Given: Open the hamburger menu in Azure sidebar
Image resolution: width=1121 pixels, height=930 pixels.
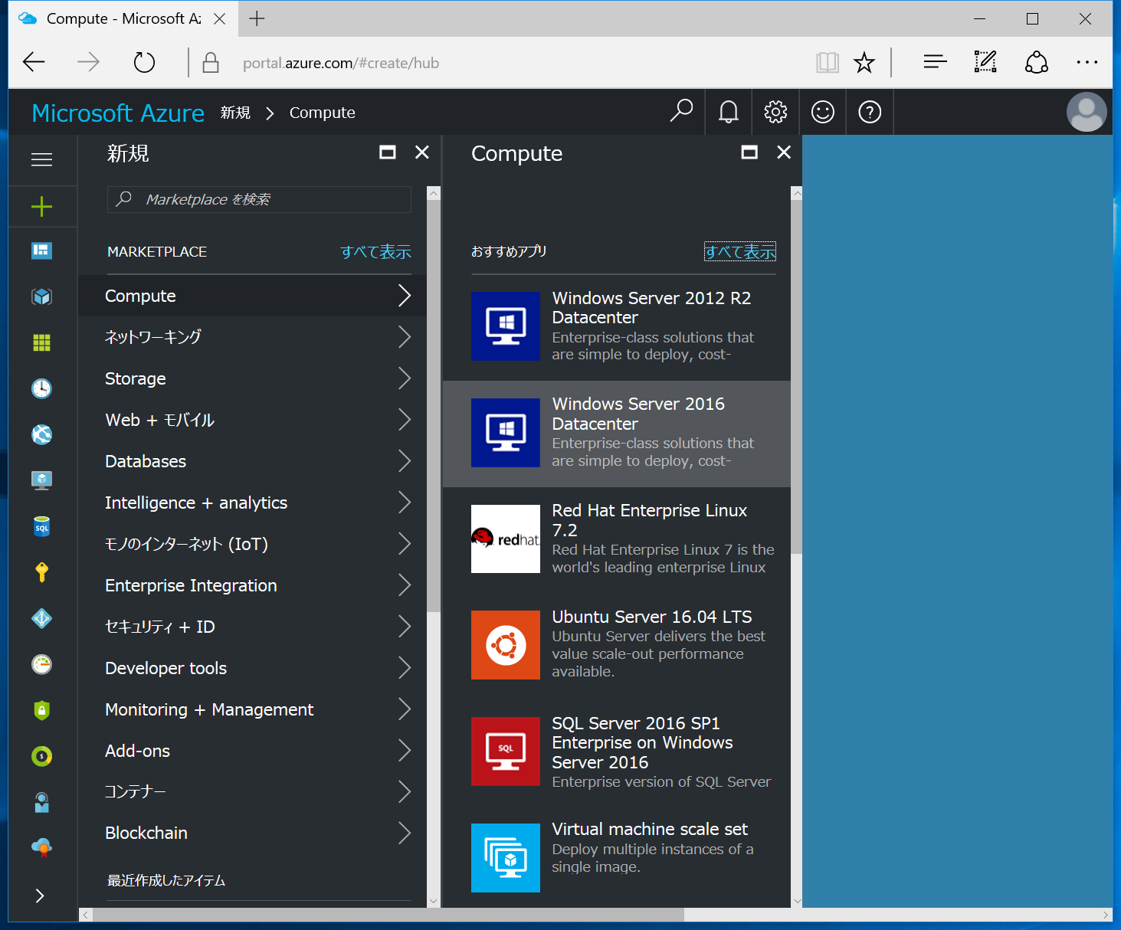Looking at the screenshot, I should tap(41, 159).
